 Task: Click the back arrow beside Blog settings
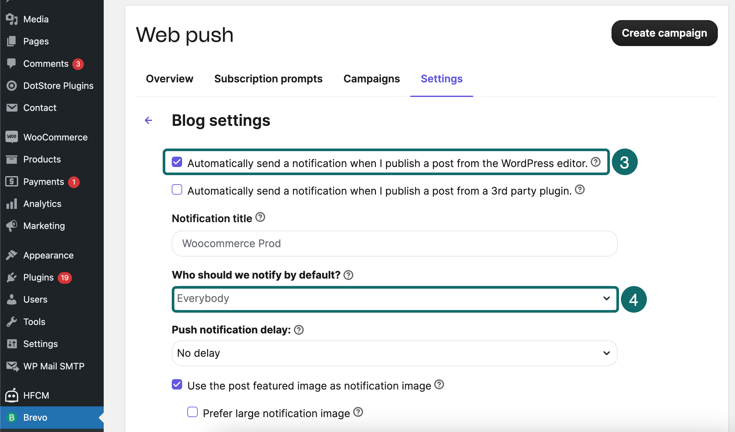[148, 121]
